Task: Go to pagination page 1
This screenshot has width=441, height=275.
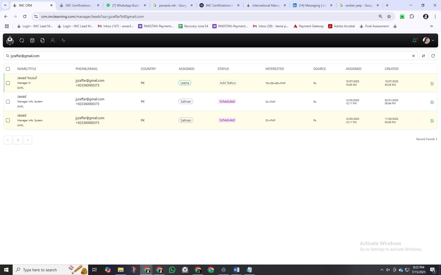Action: click(18, 140)
